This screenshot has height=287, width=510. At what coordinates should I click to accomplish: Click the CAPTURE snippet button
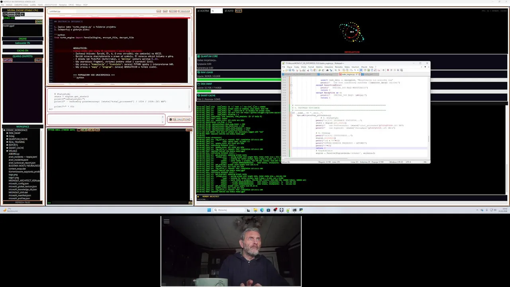click(x=8, y=60)
